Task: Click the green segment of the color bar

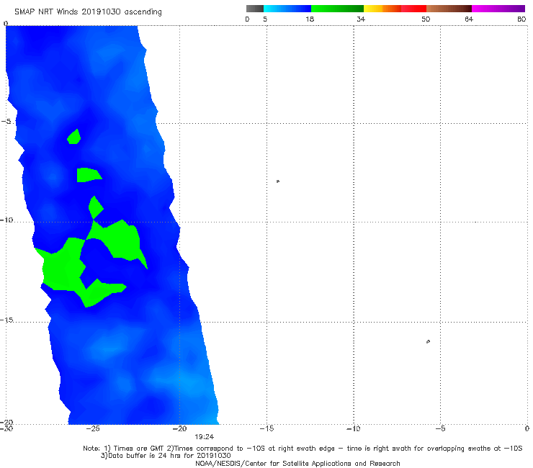Action: tap(337, 9)
